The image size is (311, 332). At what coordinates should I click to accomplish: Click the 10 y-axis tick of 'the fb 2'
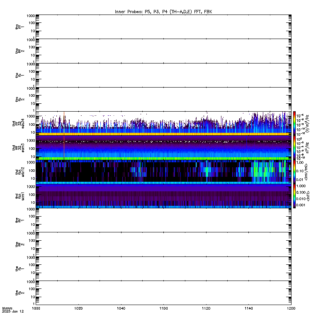33,297
